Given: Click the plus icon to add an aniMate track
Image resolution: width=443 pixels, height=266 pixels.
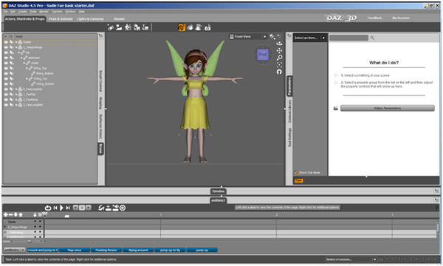Looking at the screenshot, I should pos(6,215).
